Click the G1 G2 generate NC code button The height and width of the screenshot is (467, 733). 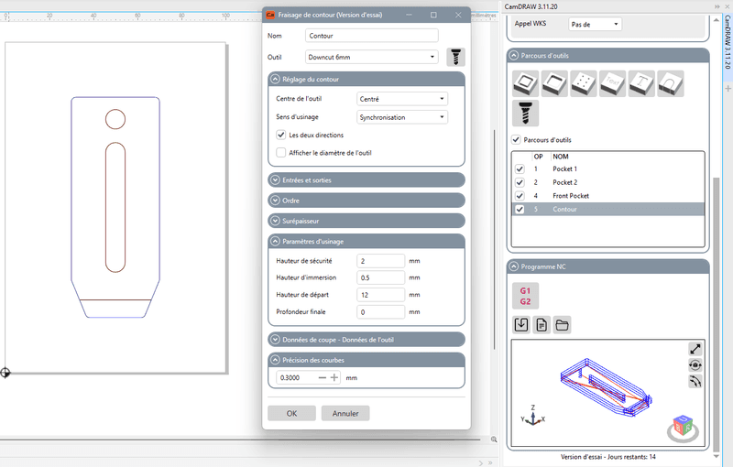coord(525,296)
